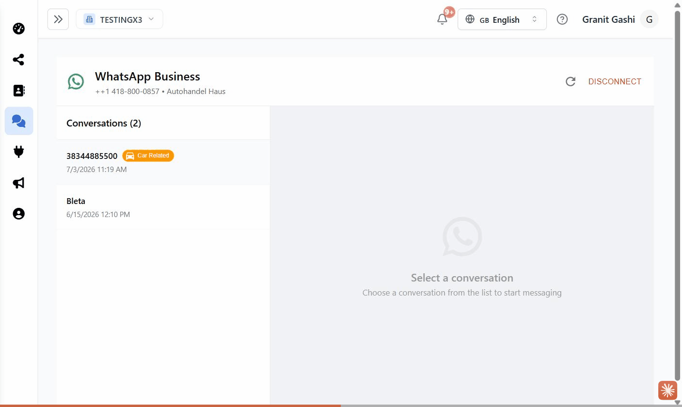Click the phone number Autohandel Haus subtitle
This screenshot has height=407, width=682.
(160, 91)
